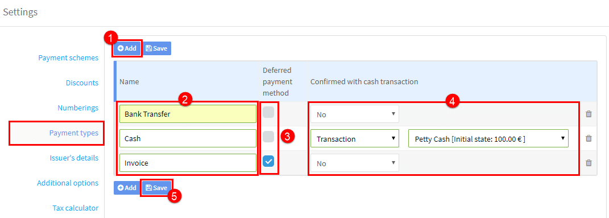
Task: Click the bottom Add button
Action: [127, 188]
